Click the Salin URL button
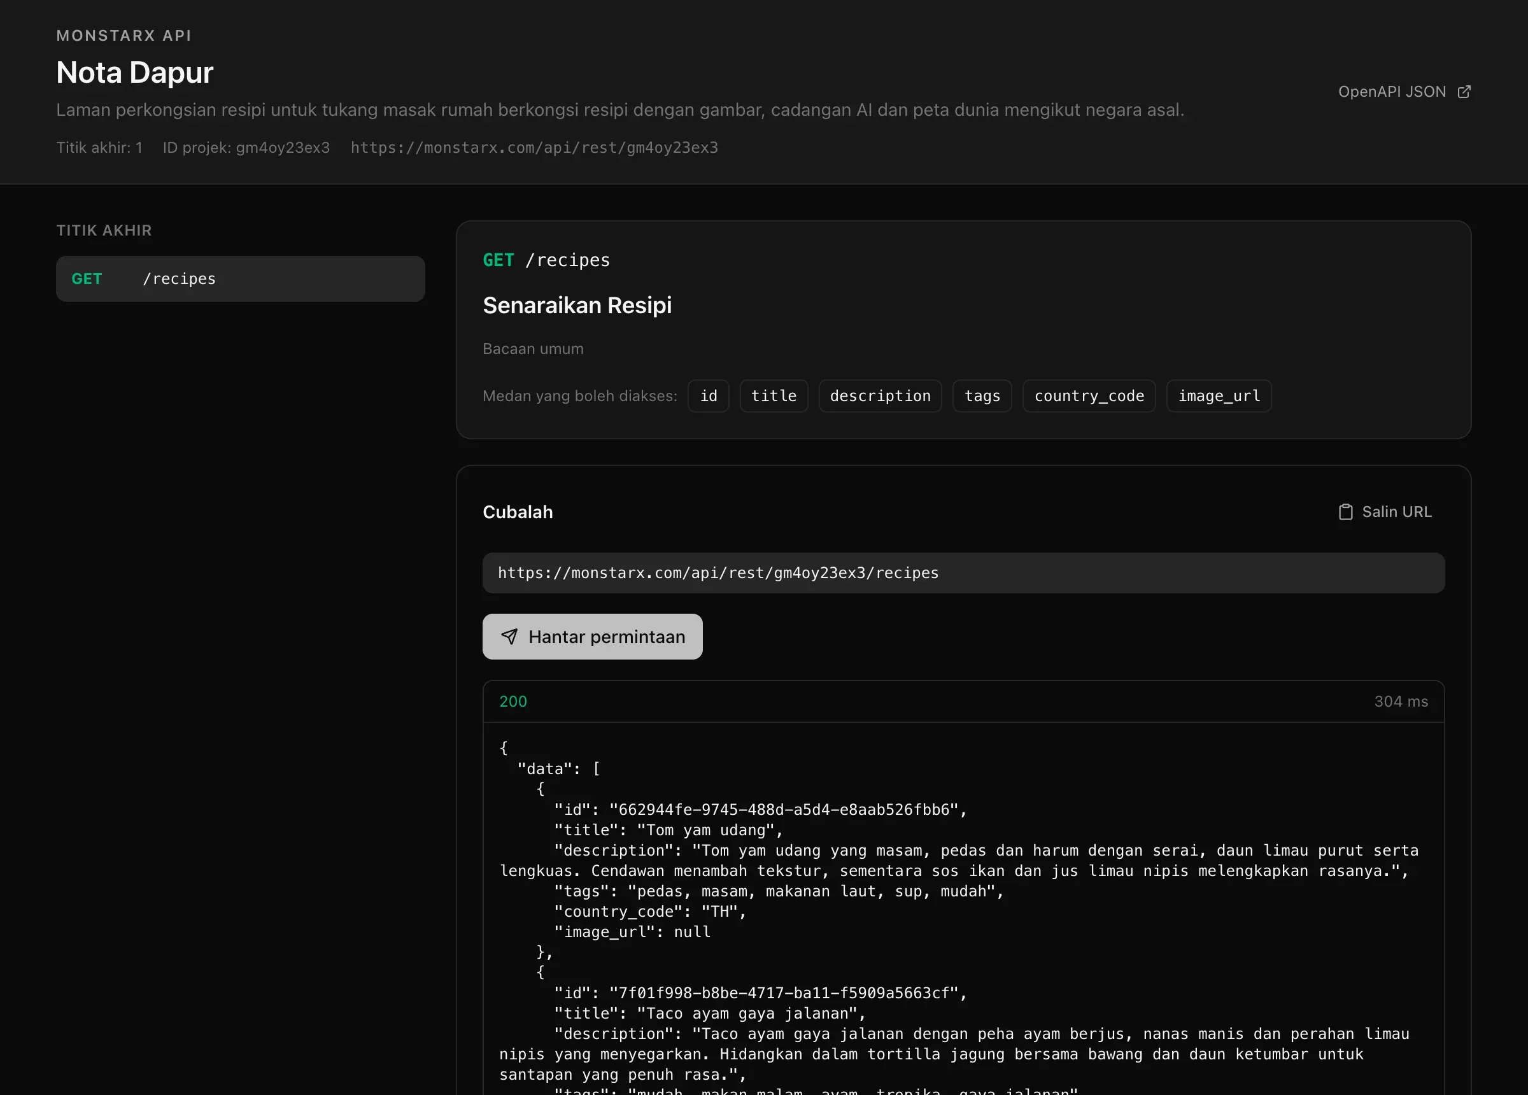This screenshot has width=1528, height=1095. 1385,511
